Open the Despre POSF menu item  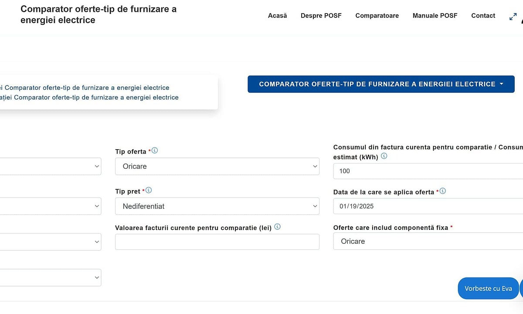[x=321, y=16]
